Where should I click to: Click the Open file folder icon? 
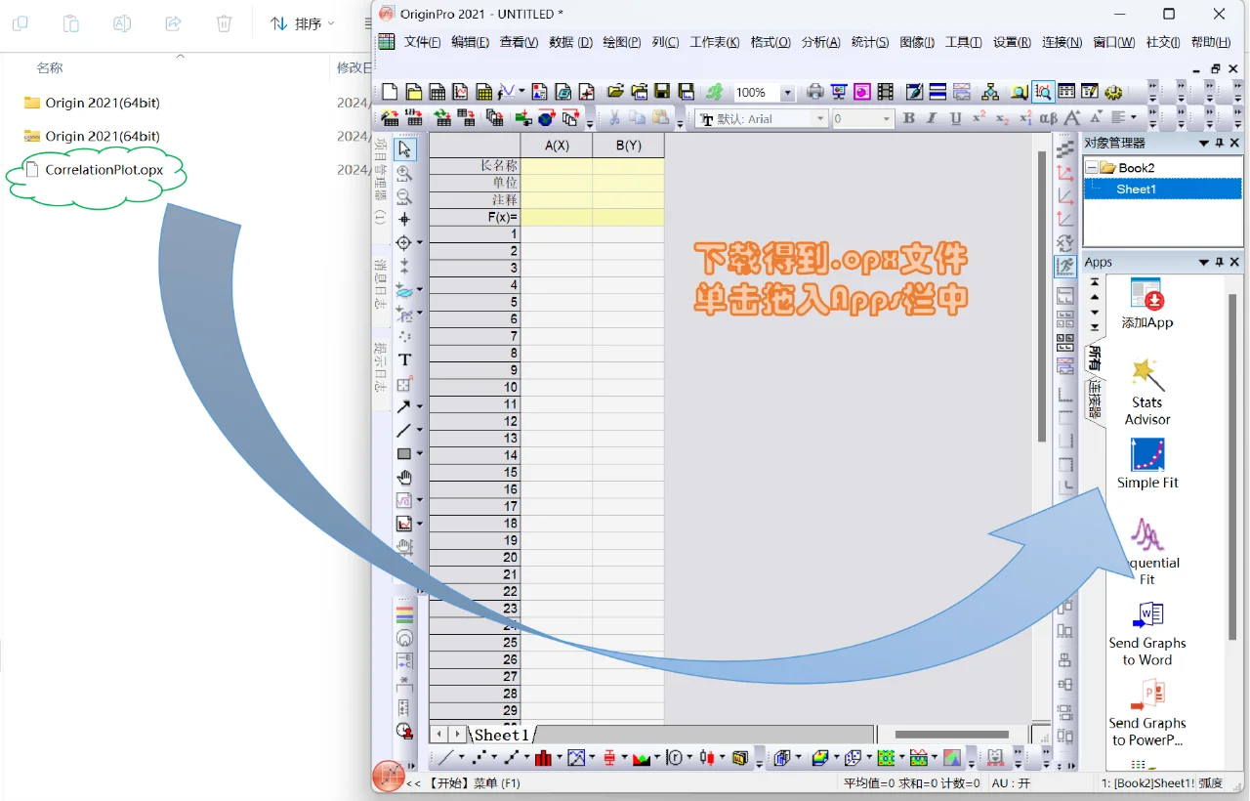[615, 92]
